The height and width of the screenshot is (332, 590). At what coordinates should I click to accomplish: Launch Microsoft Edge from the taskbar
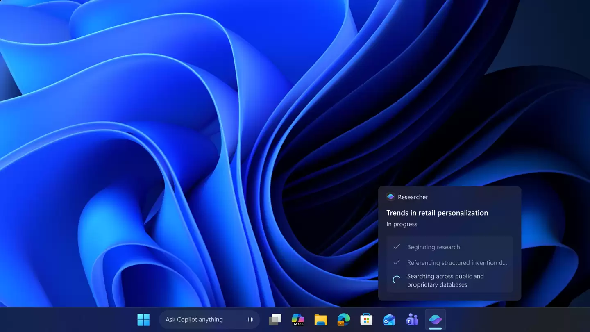pos(343,319)
